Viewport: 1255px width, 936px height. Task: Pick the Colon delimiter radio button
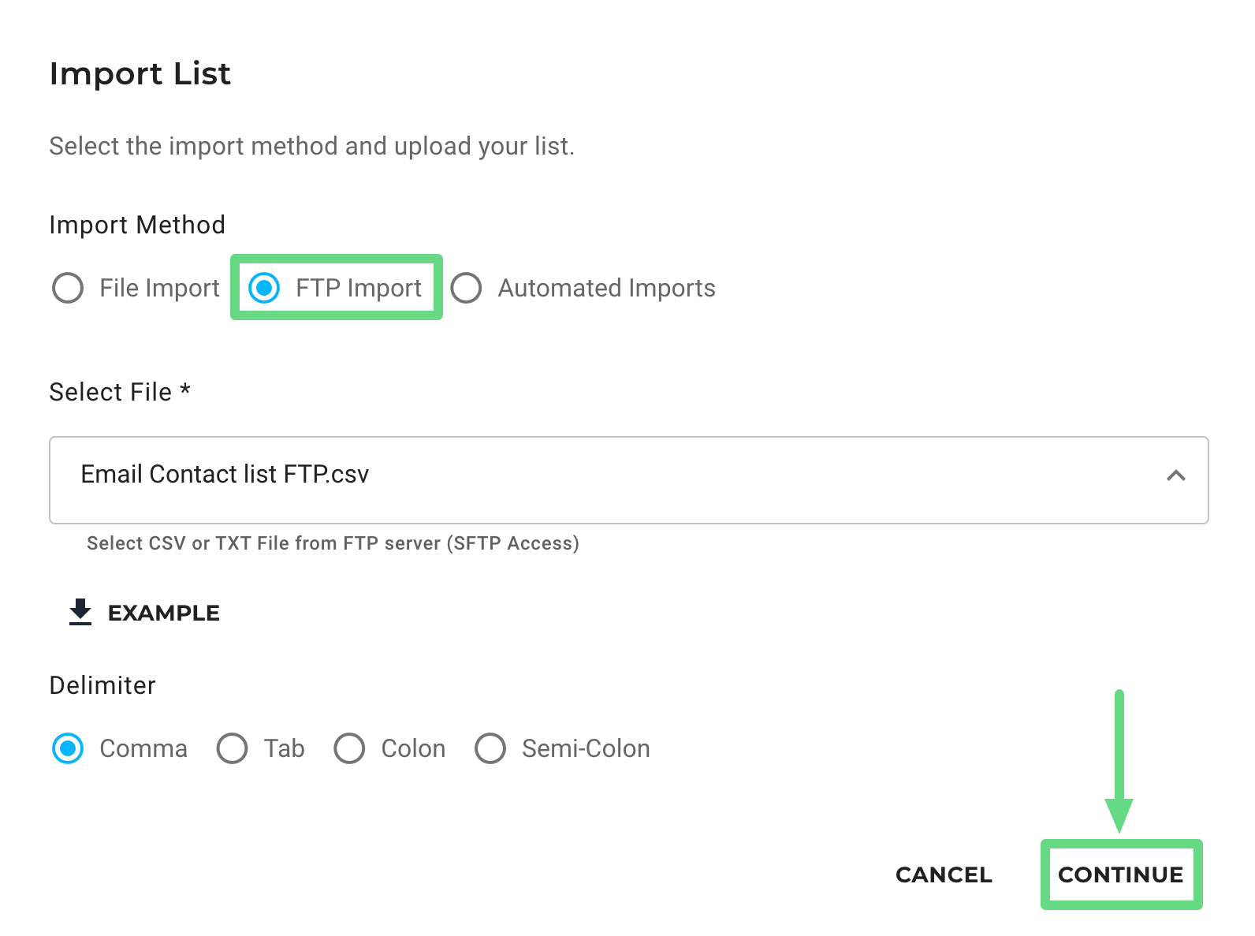pos(349,748)
